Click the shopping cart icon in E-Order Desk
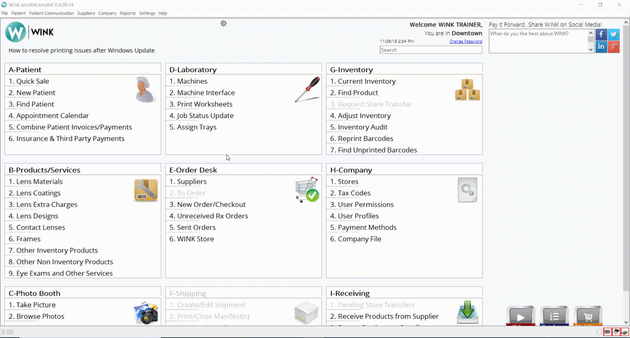 coord(307,190)
